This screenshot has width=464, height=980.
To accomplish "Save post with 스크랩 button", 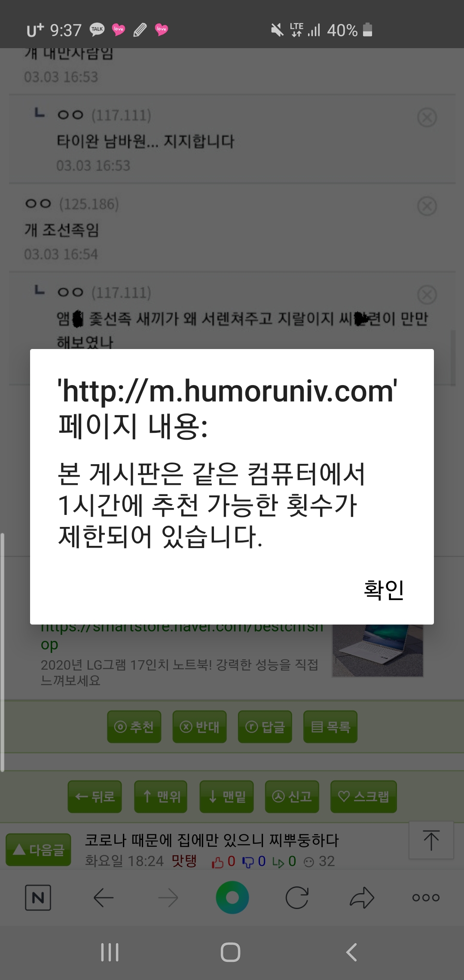I will pyautogui.click(x=363, y=796).
